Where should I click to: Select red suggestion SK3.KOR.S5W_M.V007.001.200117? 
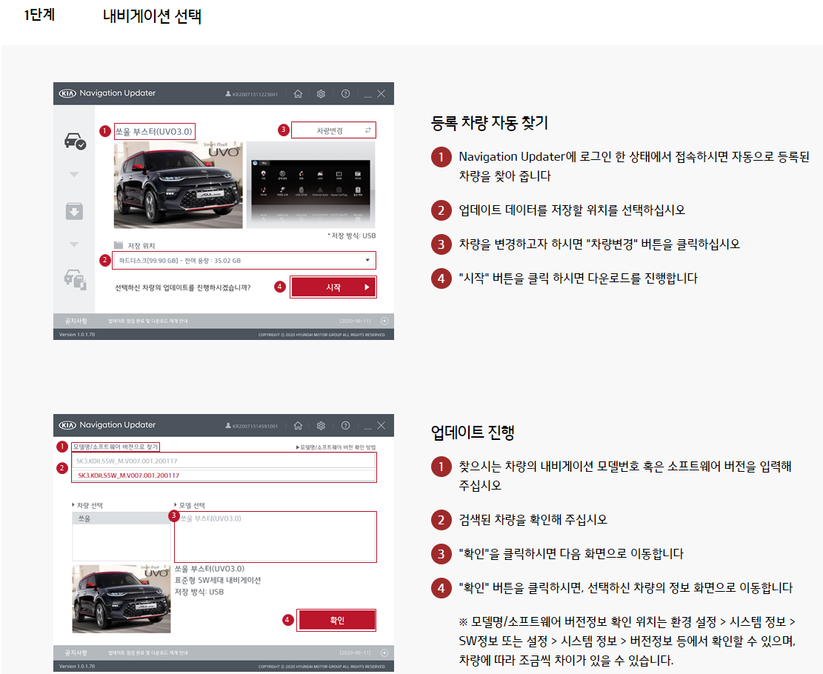click(224, 475)
